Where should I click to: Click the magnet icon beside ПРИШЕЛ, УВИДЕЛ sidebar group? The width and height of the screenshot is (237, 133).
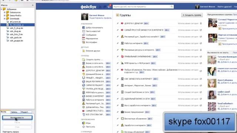(x=83, y=78)
